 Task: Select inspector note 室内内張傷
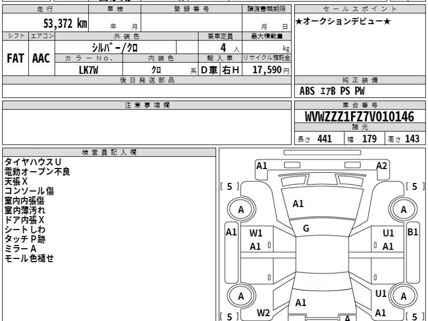(24, 201)
